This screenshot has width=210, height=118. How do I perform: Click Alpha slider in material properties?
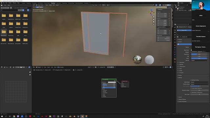pyautogui.click(x=199, y=58)
